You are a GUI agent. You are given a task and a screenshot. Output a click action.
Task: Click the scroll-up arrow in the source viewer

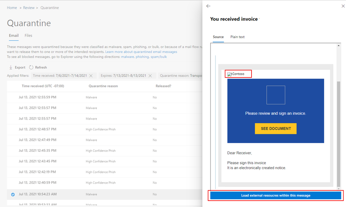click(338, 45)
